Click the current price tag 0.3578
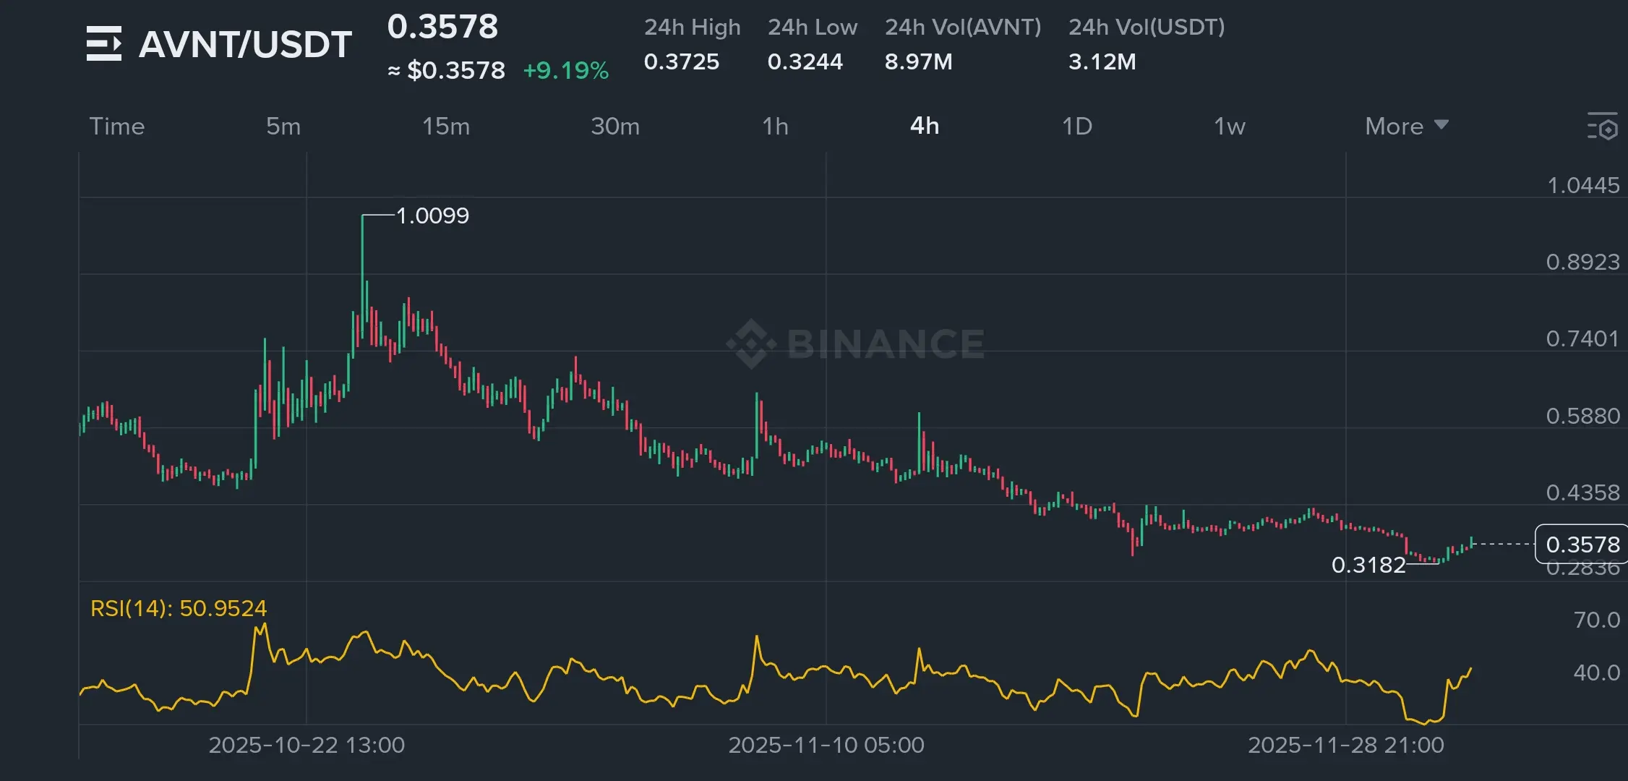 [1582, 544]
